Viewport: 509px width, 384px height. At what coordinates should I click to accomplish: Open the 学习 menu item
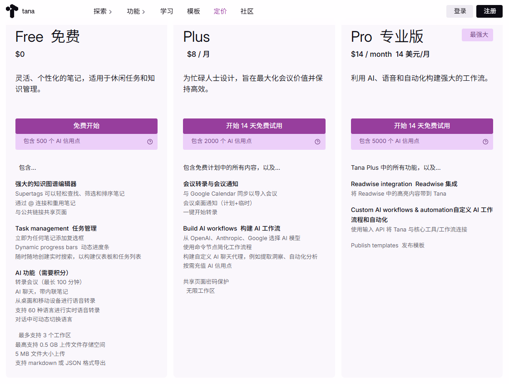(x=167, y=11)
